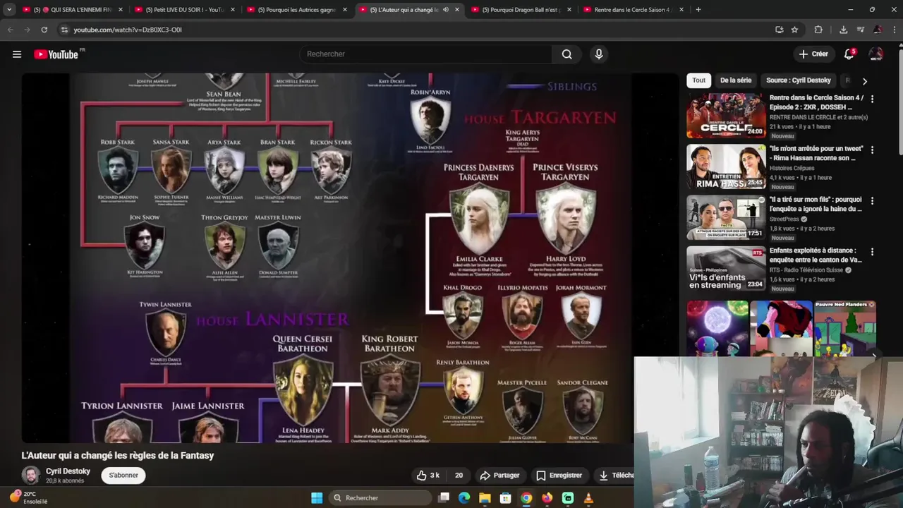Open the Rima Hassan interview thumbnail
The image size is (903, 508).
coord(726,167)
